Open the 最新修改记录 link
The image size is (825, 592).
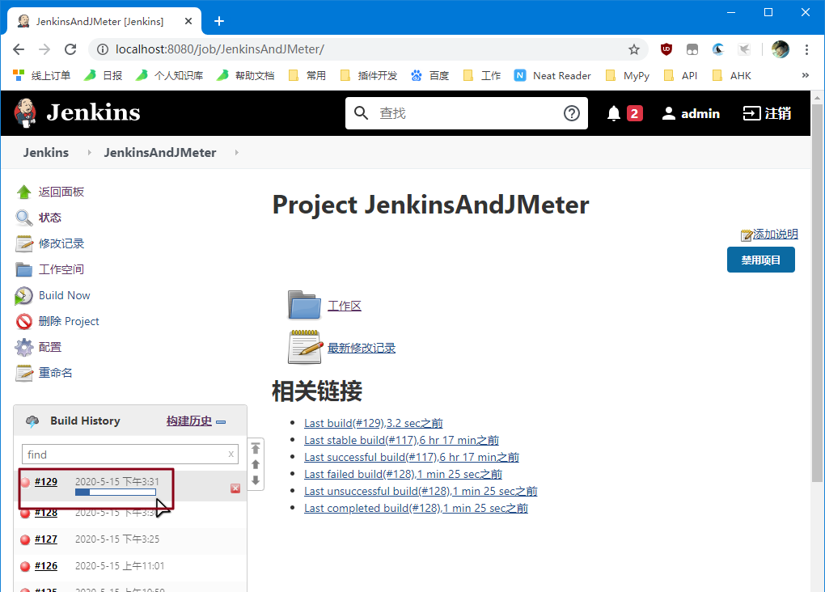coord(362,348)
